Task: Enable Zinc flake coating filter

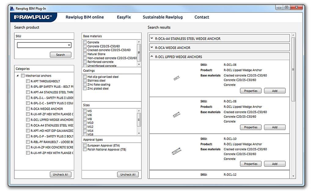Action: [85, 84]
